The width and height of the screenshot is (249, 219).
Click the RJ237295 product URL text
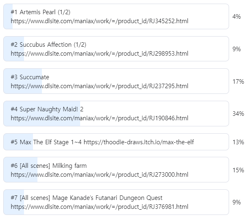tap(100, 86)
